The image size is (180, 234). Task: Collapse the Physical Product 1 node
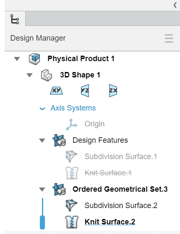(17, 59)
